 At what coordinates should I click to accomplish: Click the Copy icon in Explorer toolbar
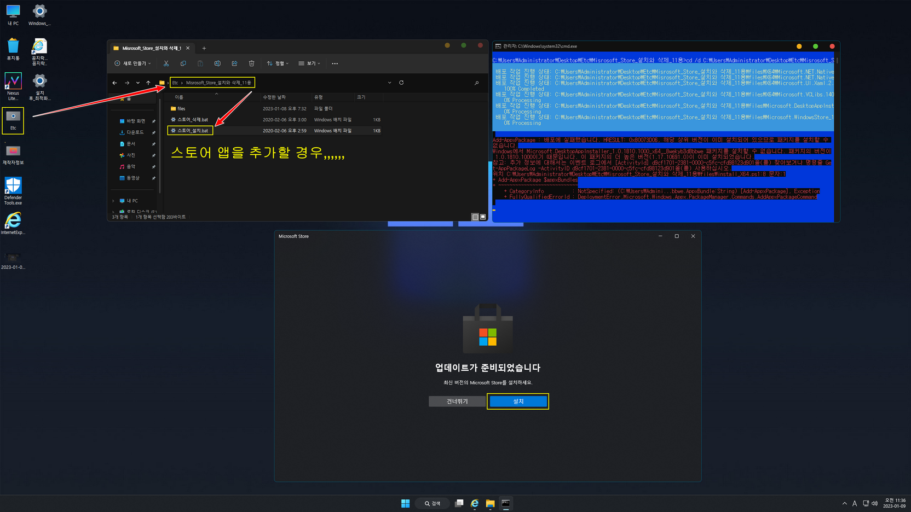pos(183,63)
